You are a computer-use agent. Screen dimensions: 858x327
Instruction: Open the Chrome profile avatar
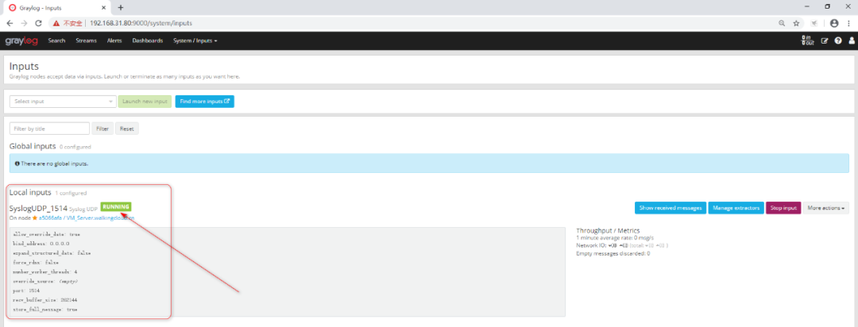pyautogui.click(x=834, y=24)
